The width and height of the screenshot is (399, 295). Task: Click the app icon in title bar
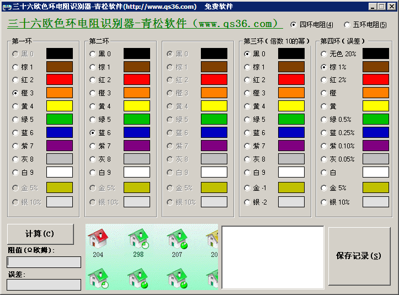[7, 7]
